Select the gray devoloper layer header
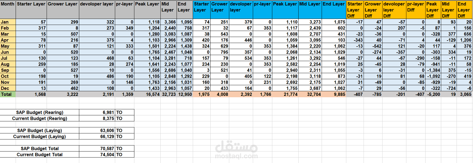This screenshot has width=473, height=163. point(97,10)
